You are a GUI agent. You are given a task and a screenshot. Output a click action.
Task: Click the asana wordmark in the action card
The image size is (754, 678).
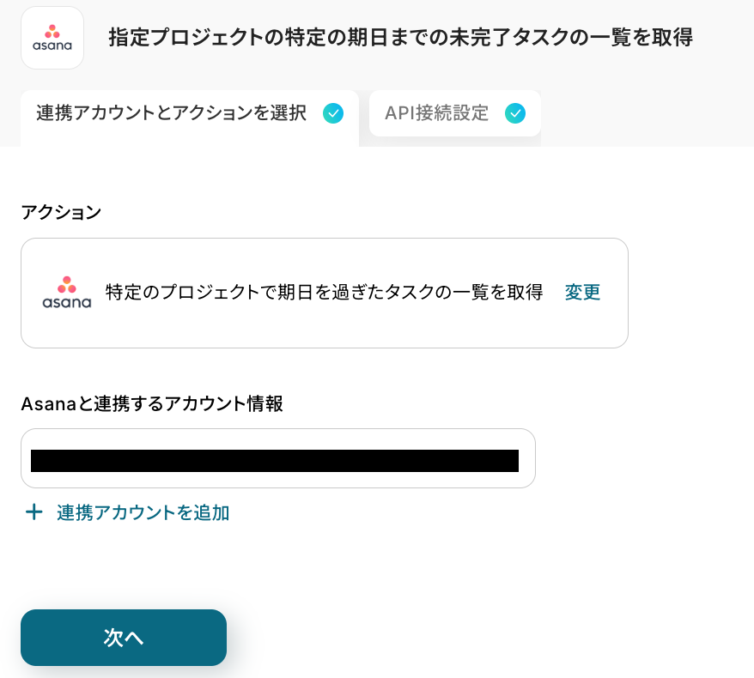point(67,303)
